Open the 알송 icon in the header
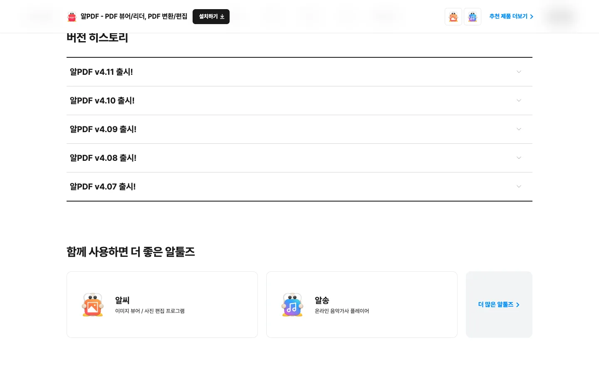The image size is (599, 374). [473, 17]
